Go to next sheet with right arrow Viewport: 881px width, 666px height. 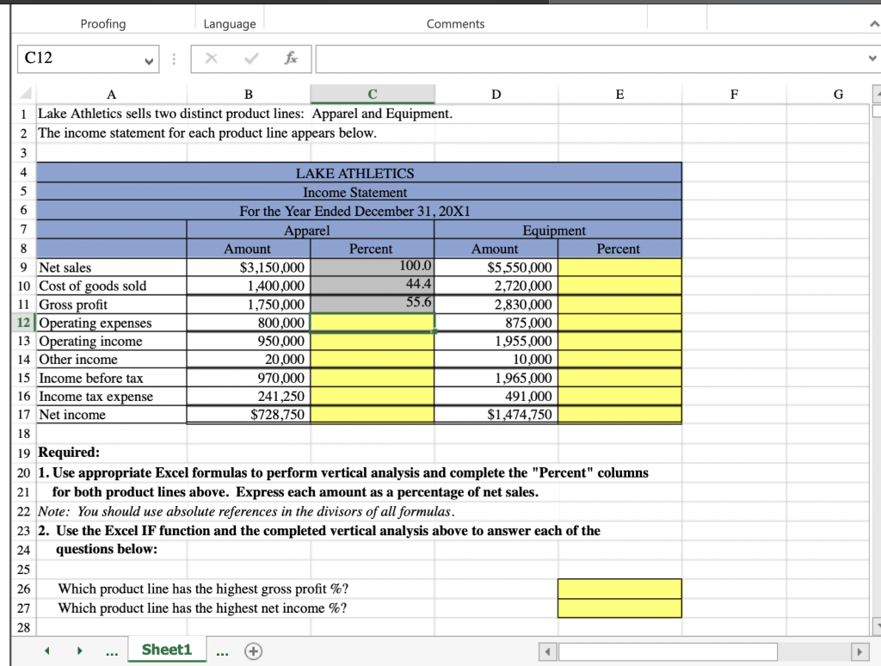[80, 651]
